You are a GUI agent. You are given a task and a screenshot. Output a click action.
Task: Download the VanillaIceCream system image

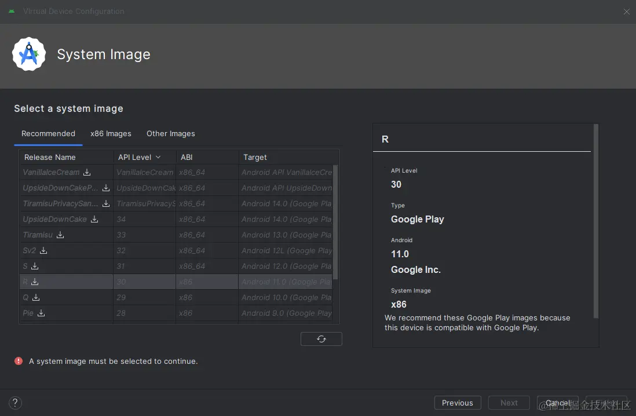87,172
